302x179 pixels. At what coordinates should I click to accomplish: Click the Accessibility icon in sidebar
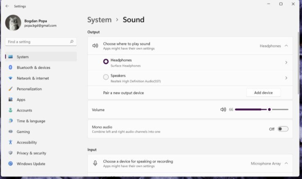11,143
